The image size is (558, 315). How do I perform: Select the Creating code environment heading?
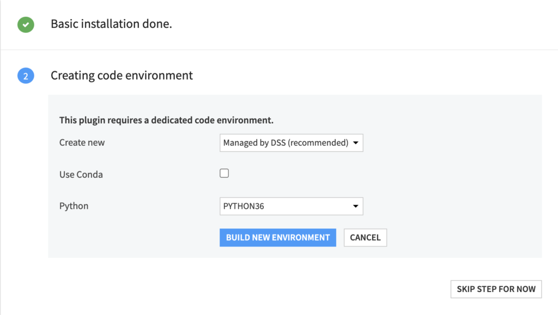(x=122, y=75)
